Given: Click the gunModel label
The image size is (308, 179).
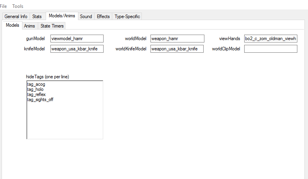Looking at the screenshot, I should coord(35,39).
